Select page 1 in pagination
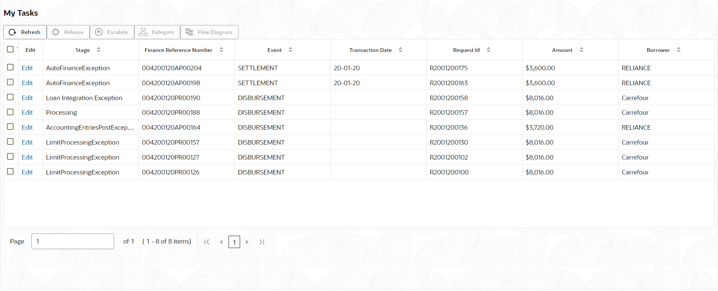 [234, 242]
